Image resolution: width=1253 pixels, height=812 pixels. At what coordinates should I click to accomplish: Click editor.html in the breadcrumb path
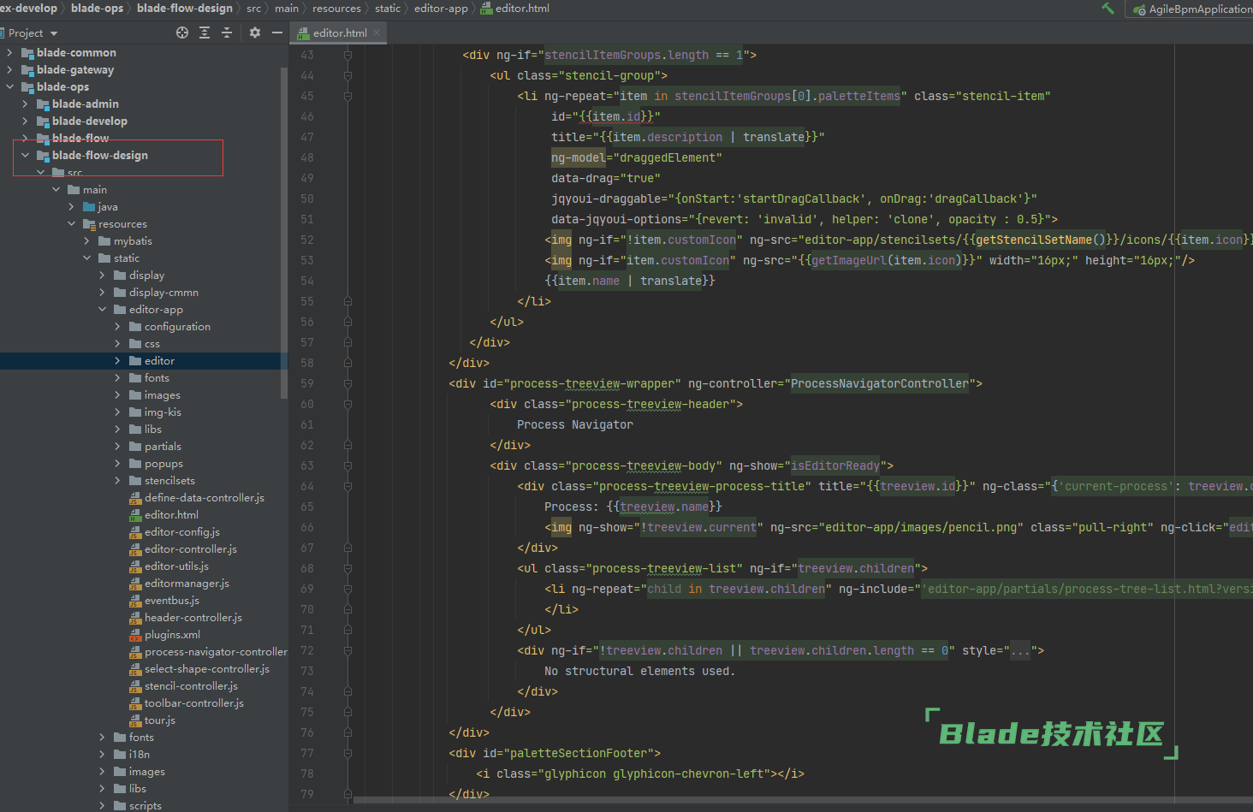(x=515, y=8)
